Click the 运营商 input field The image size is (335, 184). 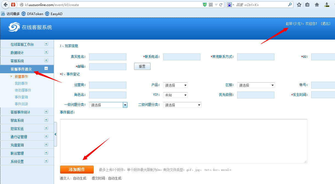(x=108, y=85)
